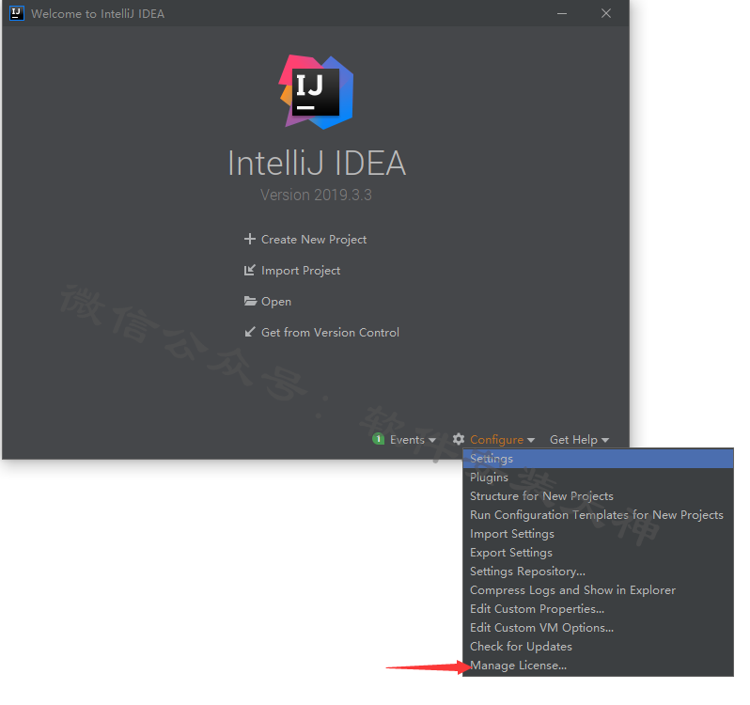The width and height of the screenshot is (750, 705).
Task: Click the Get Help dropdown arrow
Action: 605,440
